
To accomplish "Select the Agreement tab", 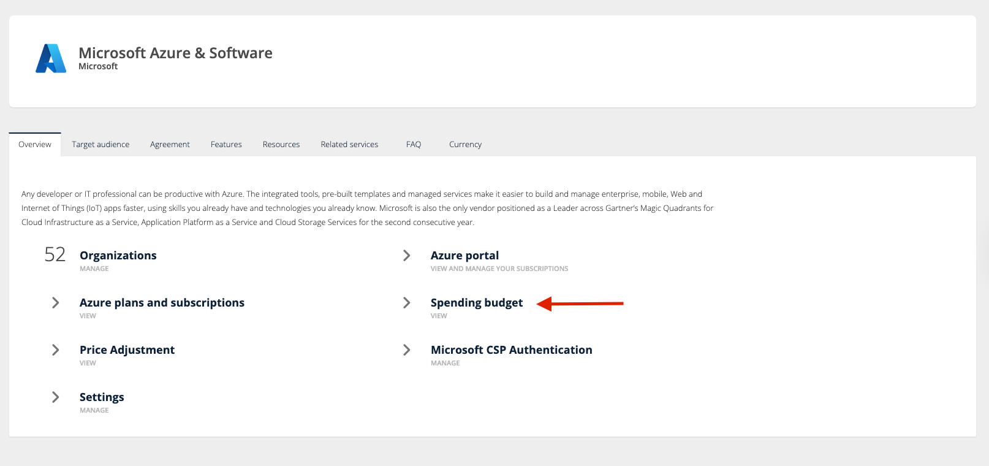I will click(x=170, y=145).
